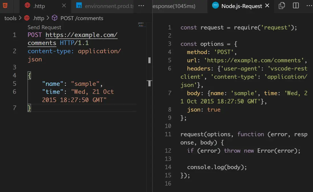Click the content-type header name in .http file
The image size is (313, 192).
coord(51,51)
